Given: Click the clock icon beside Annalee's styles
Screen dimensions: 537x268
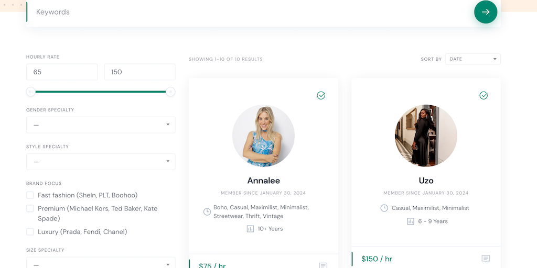Looking at the screenshot, I should click(x=207, y=211).
